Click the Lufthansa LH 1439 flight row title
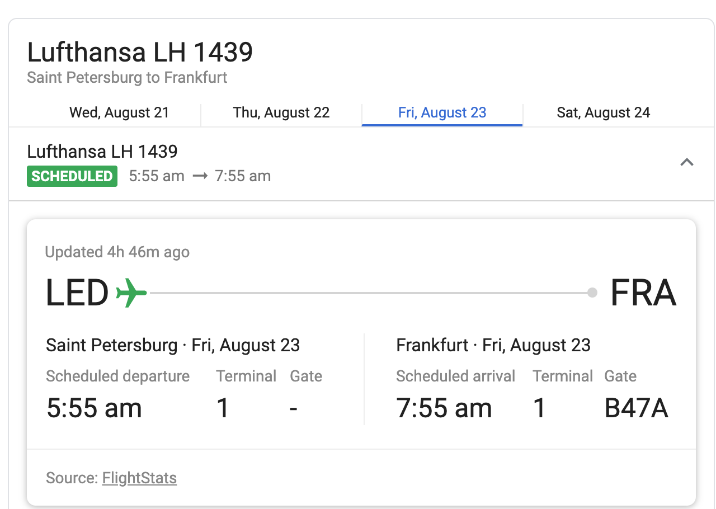716x509 pixels. click(x=102, y=152)
